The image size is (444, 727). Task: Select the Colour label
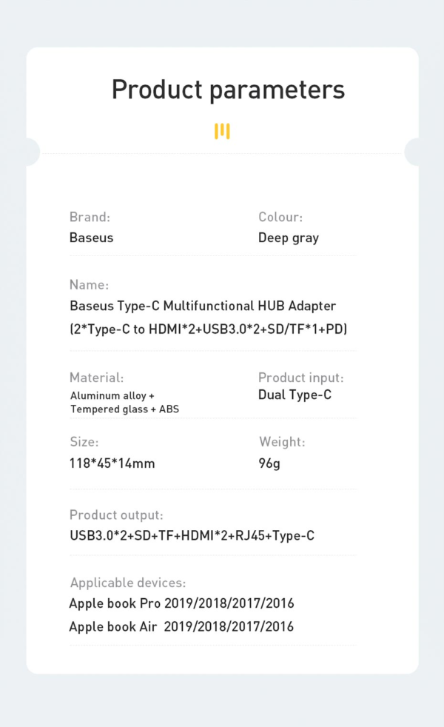[280, 217]
